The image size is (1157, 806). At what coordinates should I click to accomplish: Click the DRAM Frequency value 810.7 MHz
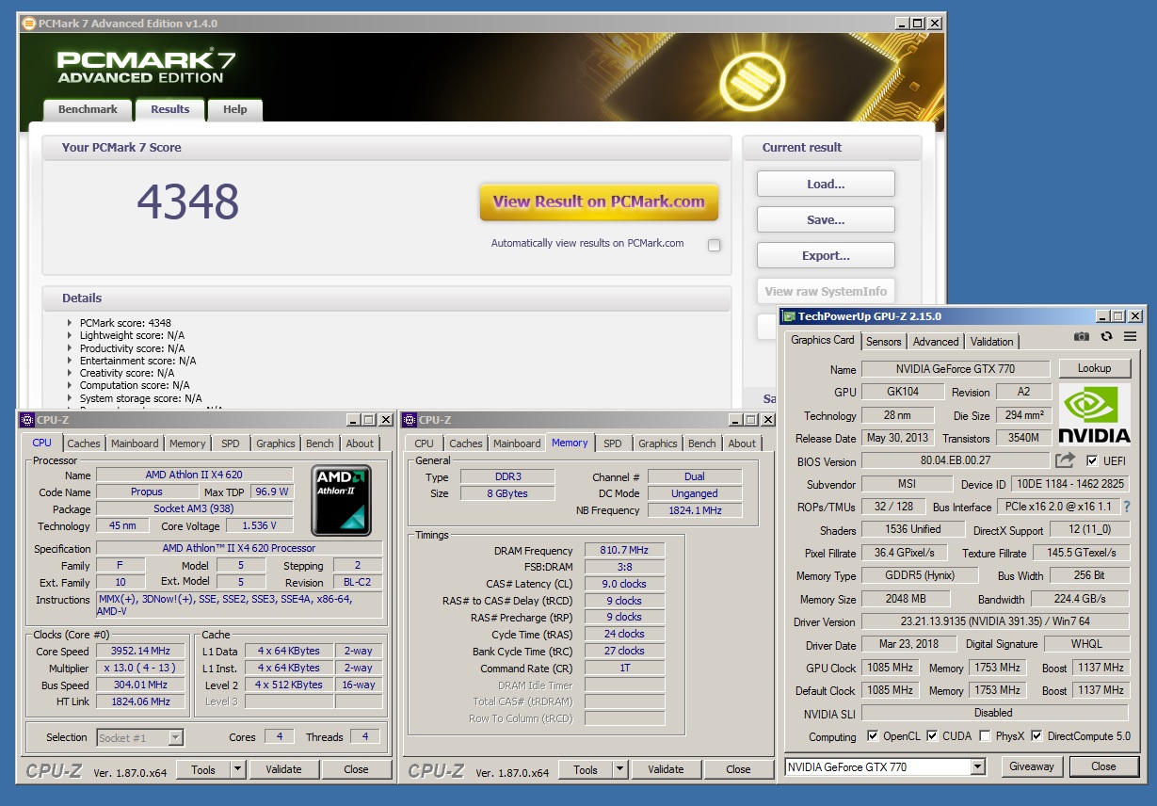point(625,550)
